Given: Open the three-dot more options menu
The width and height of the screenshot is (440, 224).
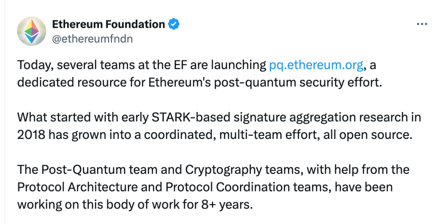Looking at the screenshot, I should [422, 24].
